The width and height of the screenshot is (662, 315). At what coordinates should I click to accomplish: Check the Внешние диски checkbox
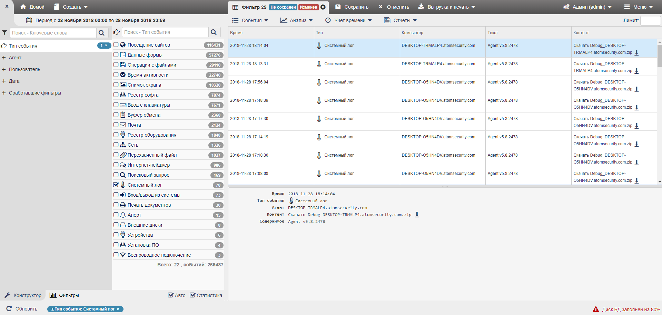coord(116,225)
